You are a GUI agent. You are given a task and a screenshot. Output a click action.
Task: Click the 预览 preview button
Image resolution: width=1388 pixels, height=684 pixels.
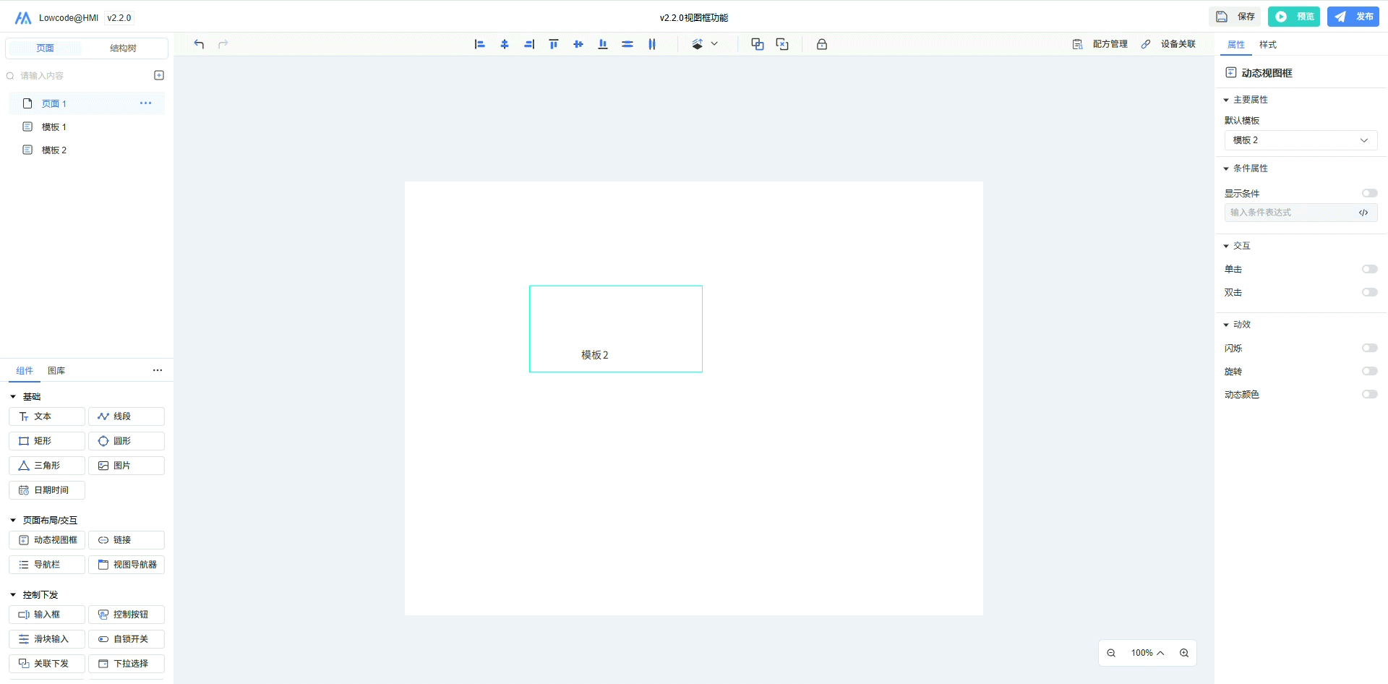point(1294,17)
